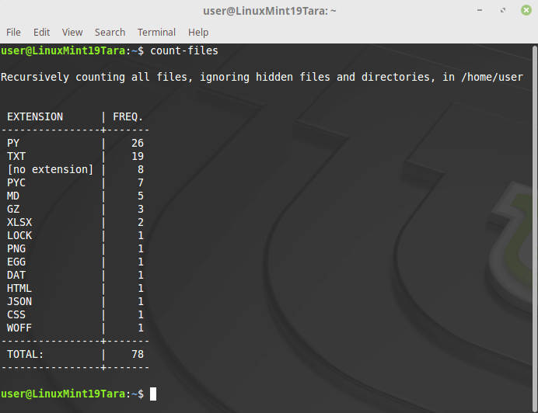Open the Terminal menu

(x=156, y=32)
